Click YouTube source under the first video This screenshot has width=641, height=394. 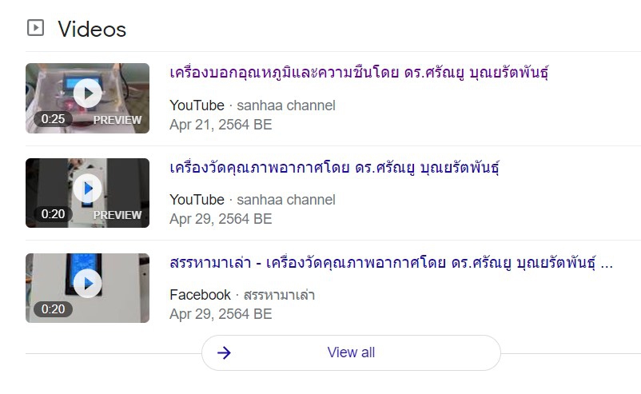(197, 105)
